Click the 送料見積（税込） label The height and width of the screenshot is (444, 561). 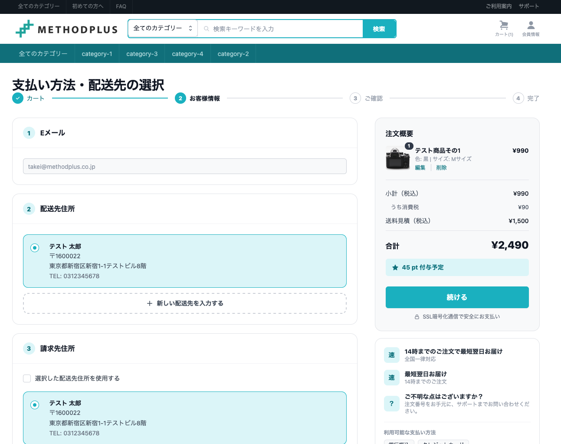[x=408, y=221]
